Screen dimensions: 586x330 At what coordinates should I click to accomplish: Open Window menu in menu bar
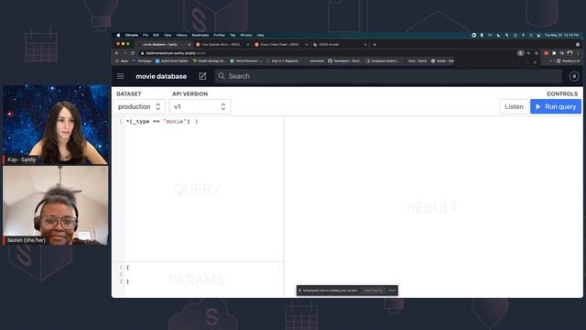(246, 35)
